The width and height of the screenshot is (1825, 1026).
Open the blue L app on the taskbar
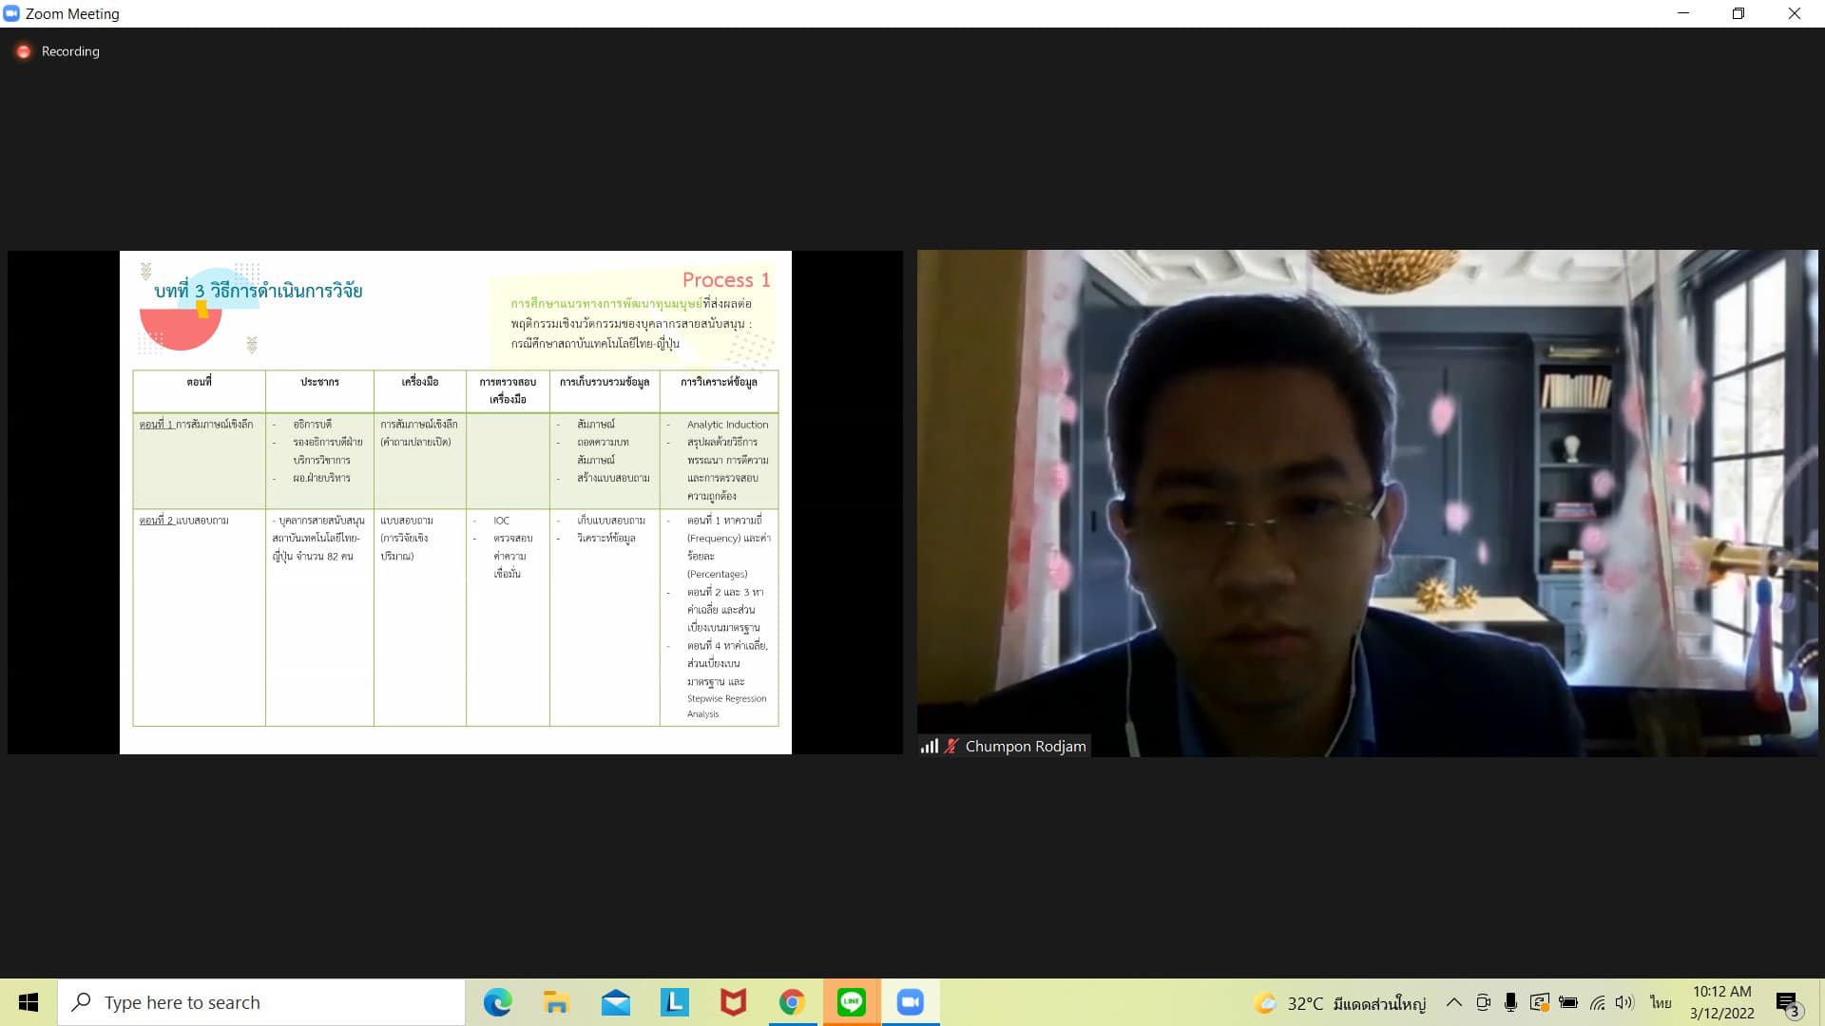(674, 1002)
